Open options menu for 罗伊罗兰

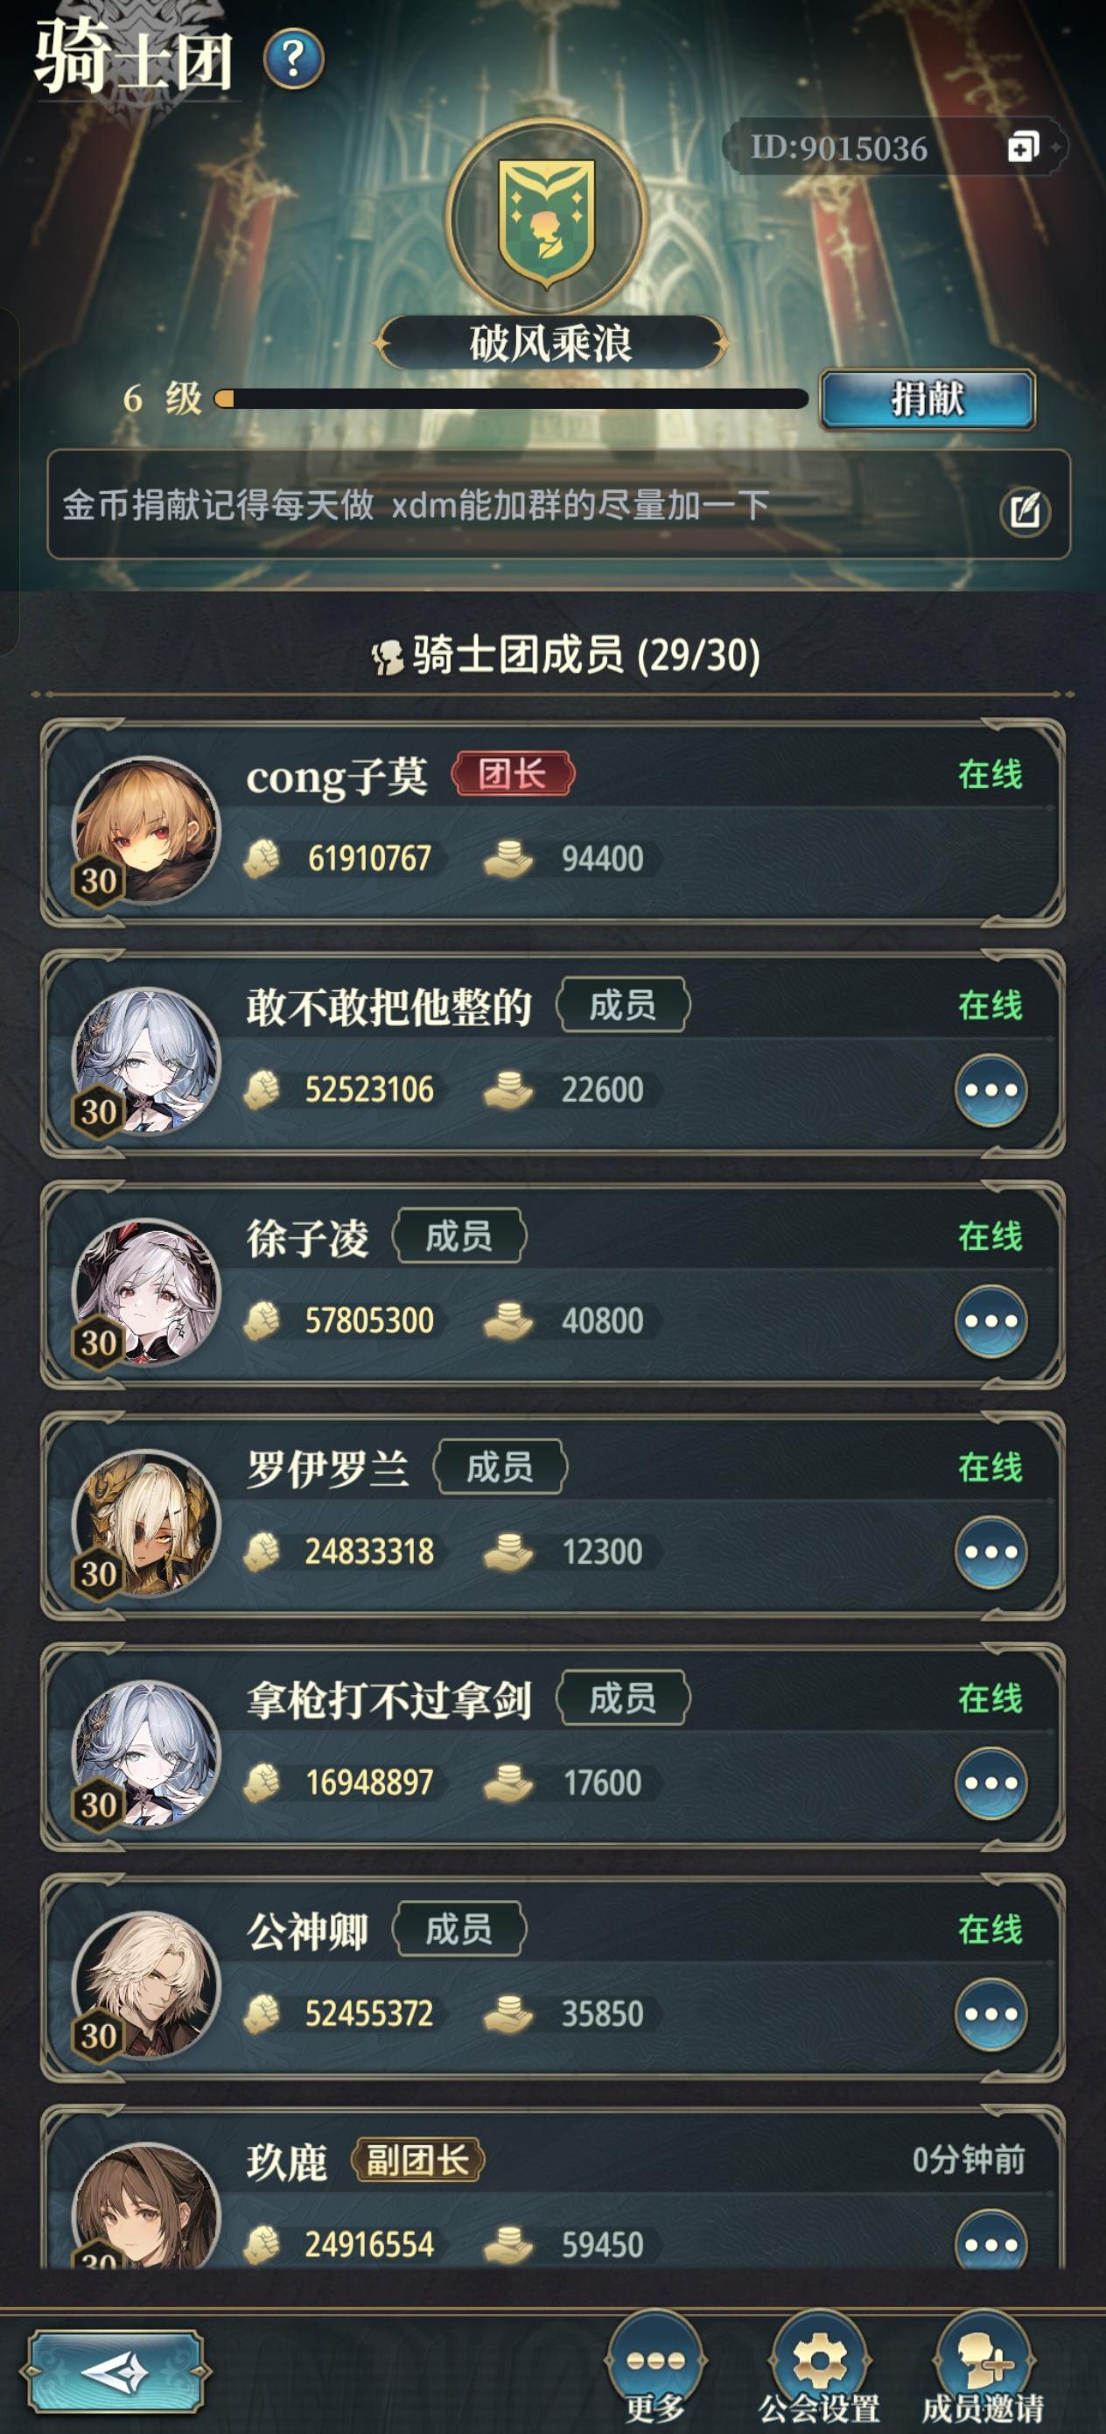[990, 1551]
